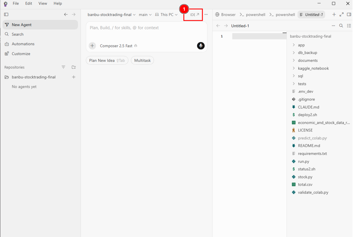Viewport: 353px width, 237px height.
Task: Open the banbu-stocktrading-final project dropdown
Action: [111, 15]
